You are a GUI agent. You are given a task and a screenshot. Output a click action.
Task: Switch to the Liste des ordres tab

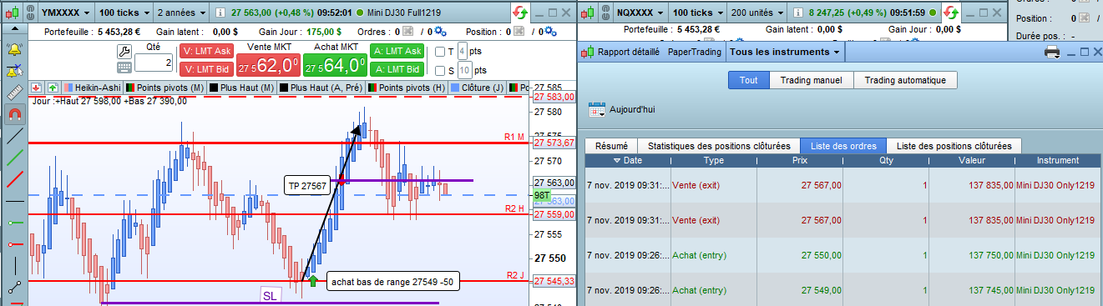coord(843,146)
